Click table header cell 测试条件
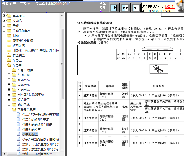Screen dimensions: 184x156 pyautogui.click(x=158, y=86)
